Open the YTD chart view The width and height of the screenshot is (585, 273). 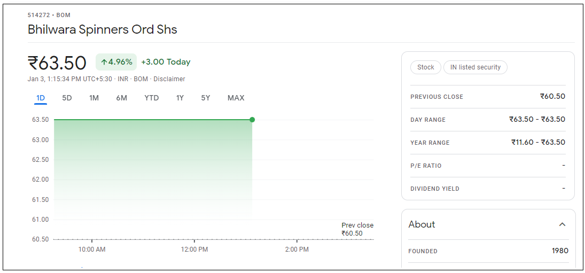tap(152, 98)
